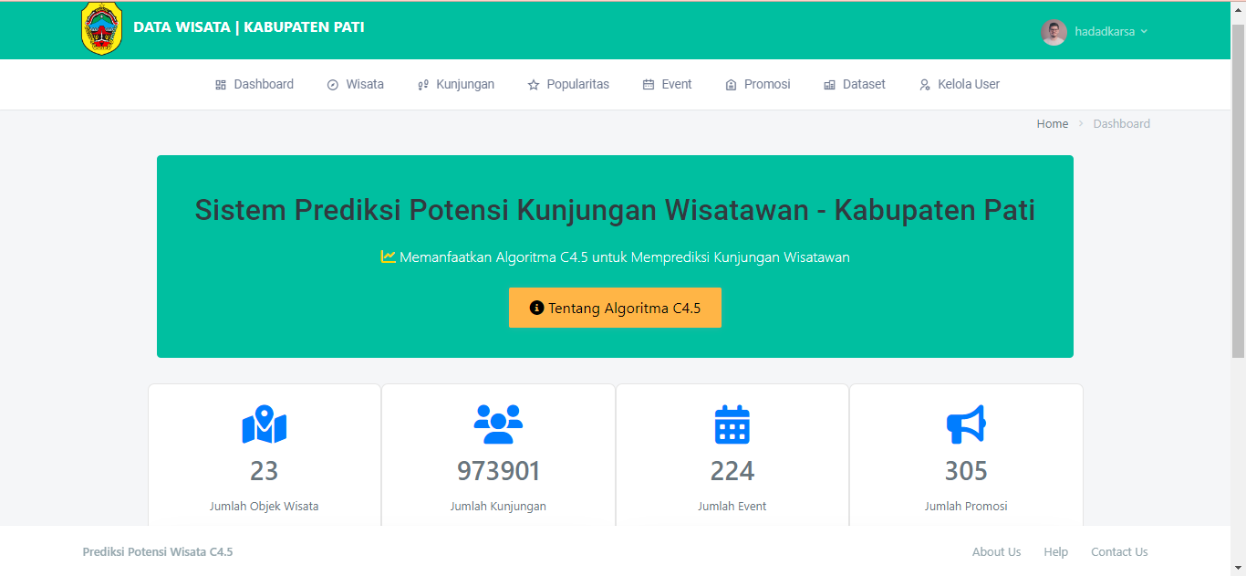Click the star icon beside Popularitas
Viewport: 1246px width, 576px height.
click(x=534, y=85)
